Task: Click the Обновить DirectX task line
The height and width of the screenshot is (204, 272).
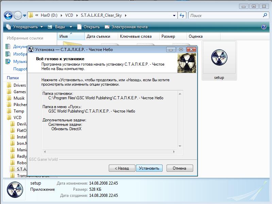Action: (66, 129)
